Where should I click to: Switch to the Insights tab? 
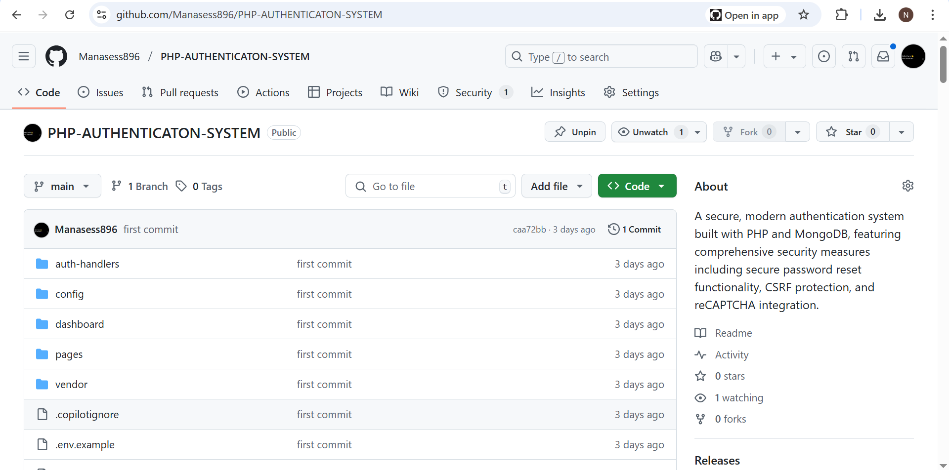click(558, 92)
